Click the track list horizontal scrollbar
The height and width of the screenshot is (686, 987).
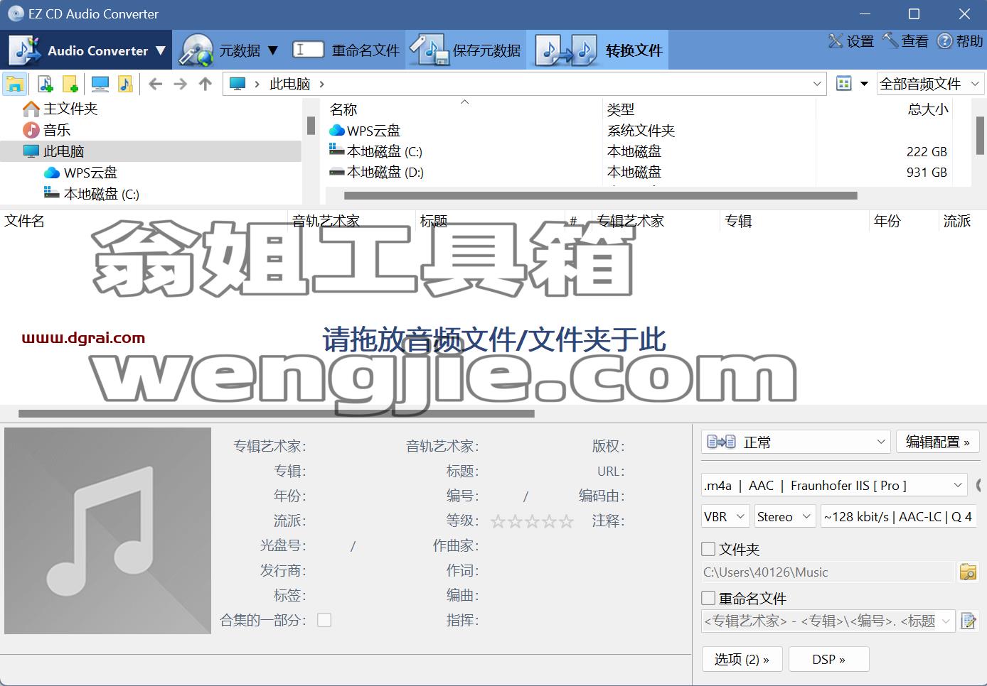[x=276, y=413]
